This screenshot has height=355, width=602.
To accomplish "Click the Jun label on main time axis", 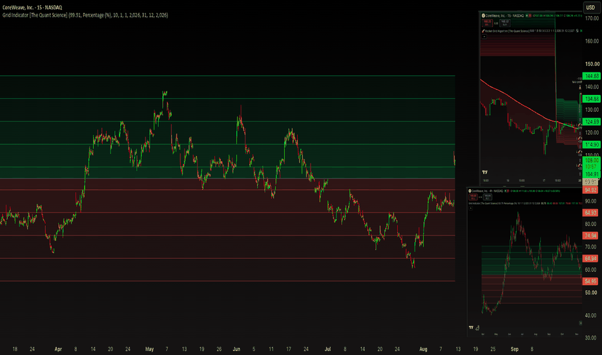I will 236,349.
